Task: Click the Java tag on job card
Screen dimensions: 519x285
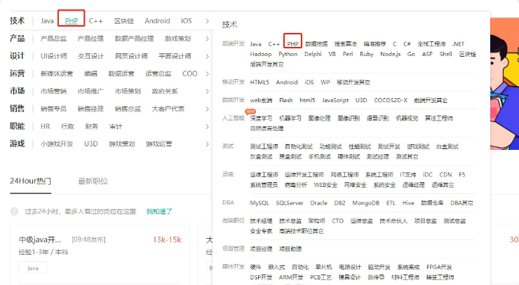Action: pyautogui.click(x=33, y=267)
